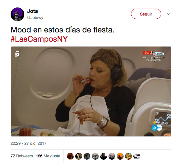View the 77 Retweets list

tap(22, 156)
